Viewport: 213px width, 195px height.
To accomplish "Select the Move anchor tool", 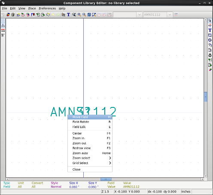I will (210, 55).
